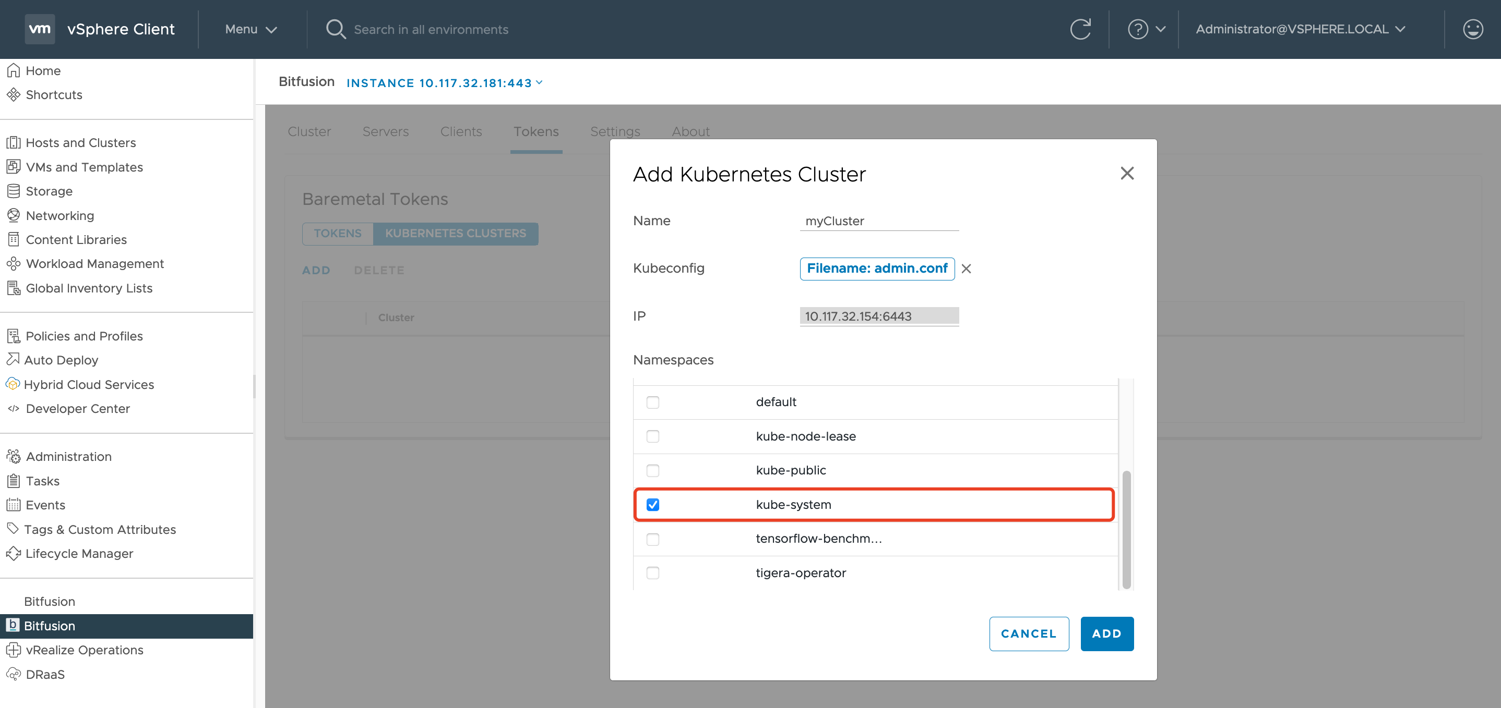Click the Cluster column header

pyautogui.click(x=396, y=318)
